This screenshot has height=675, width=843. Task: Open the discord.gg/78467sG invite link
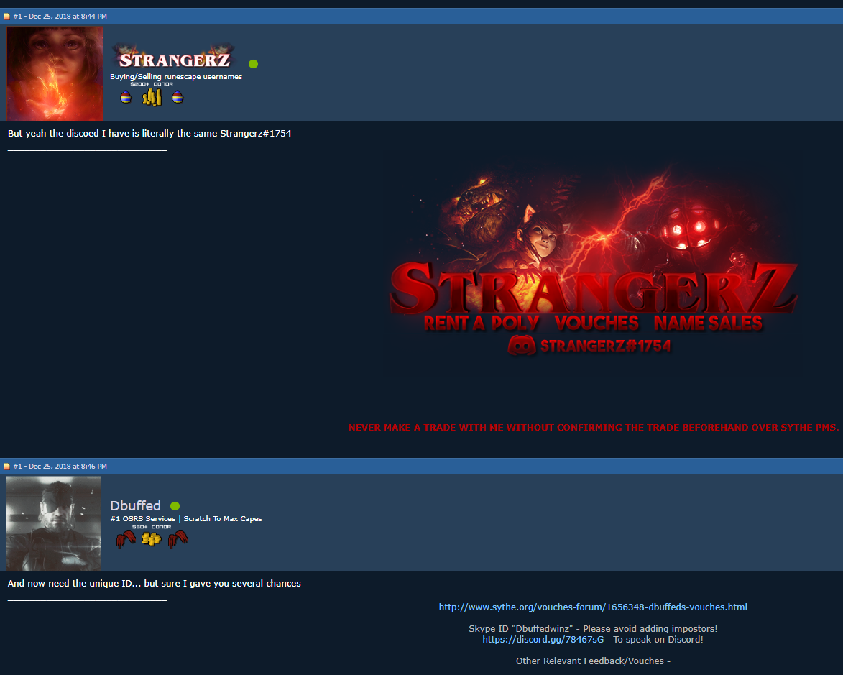pos(543,640)
